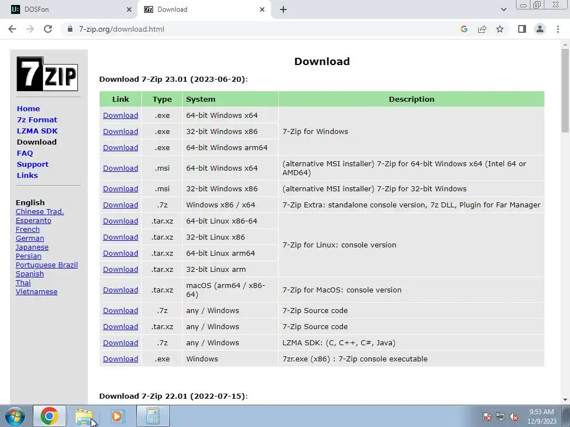This screenshot has height=427, width=570.
Task: Switch language to Spanish
Action: click(x=30, y=274)
